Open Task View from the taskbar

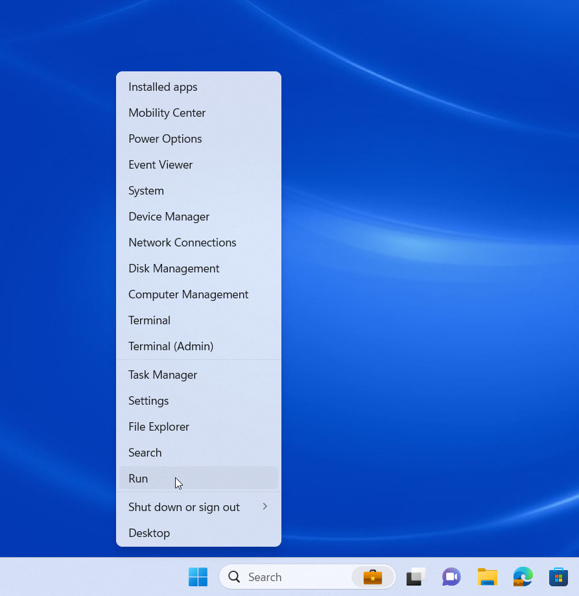coord(416,577)
